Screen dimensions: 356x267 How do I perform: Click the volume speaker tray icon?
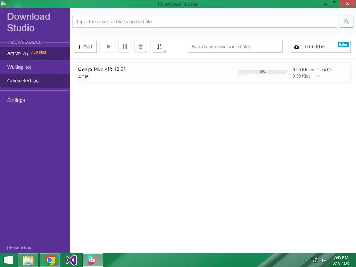tap(323, 260)
